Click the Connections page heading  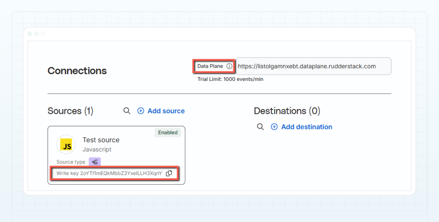pos(77,71)
